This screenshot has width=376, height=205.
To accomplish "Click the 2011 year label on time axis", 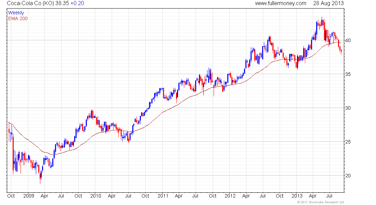I will 163,196.
